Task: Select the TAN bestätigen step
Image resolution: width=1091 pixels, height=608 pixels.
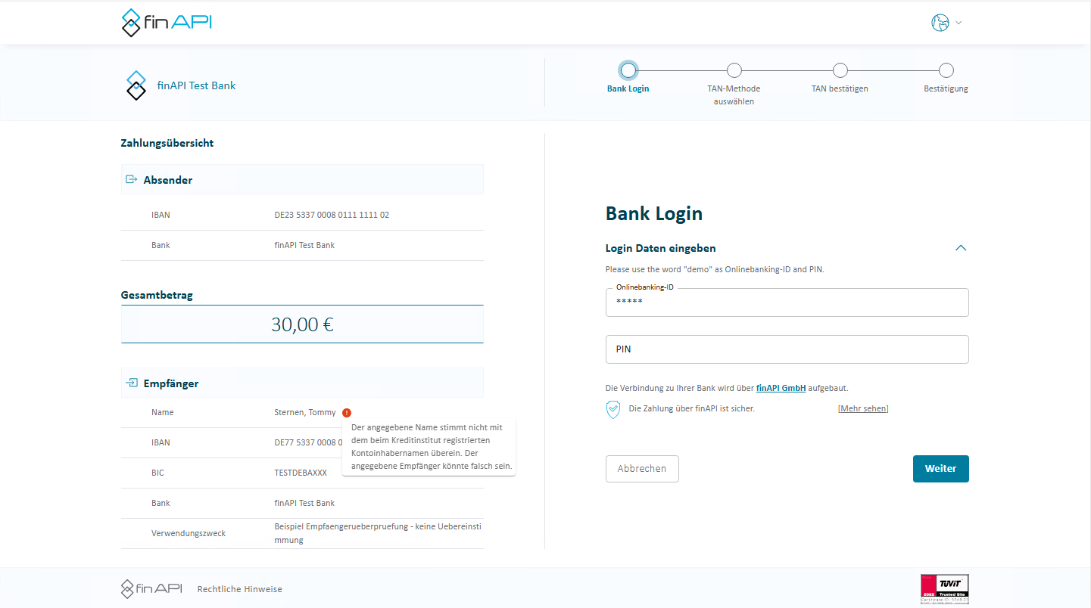Action: (840, 70)
